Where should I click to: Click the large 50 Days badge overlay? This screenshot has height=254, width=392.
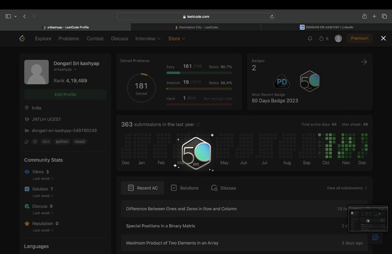(x=196, y=153)
